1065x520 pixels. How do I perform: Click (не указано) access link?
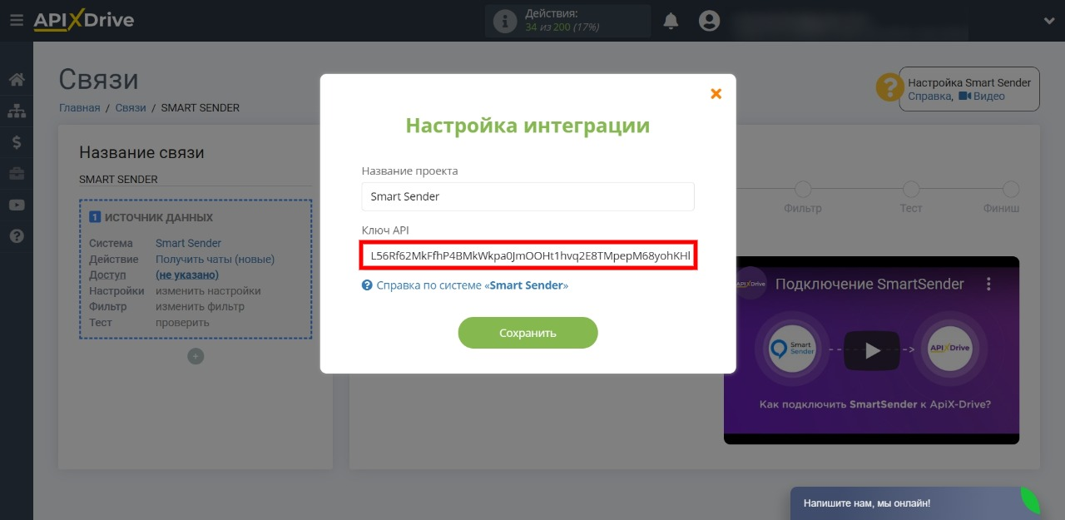tap(187, 275)
